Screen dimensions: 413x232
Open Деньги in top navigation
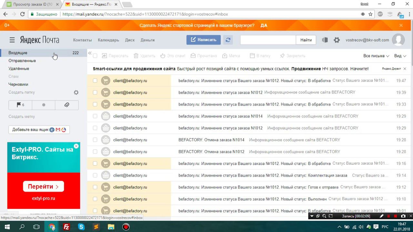coord(147,40)
